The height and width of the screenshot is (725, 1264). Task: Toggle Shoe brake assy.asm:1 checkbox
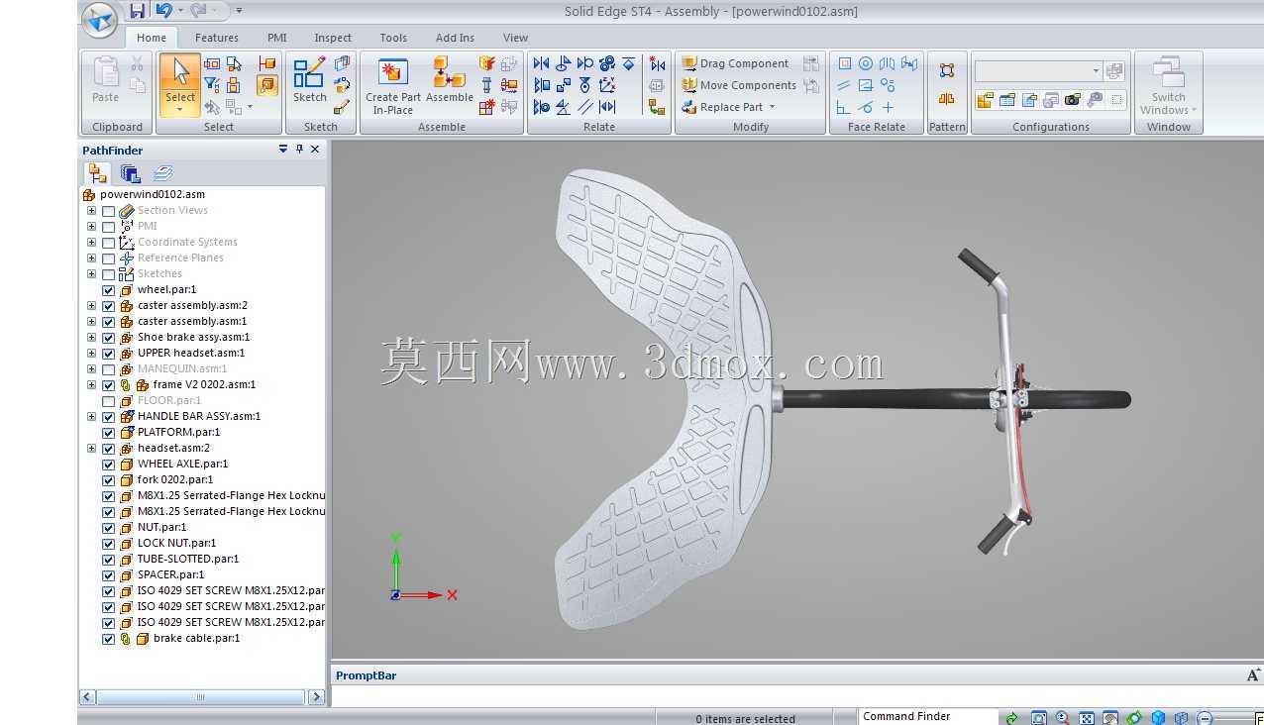(109, 338)
